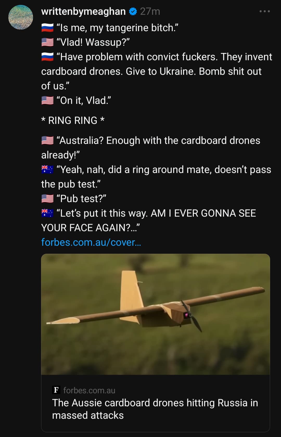Open the three-dot more options menu
281x437 pixels.
click(265, 11)
